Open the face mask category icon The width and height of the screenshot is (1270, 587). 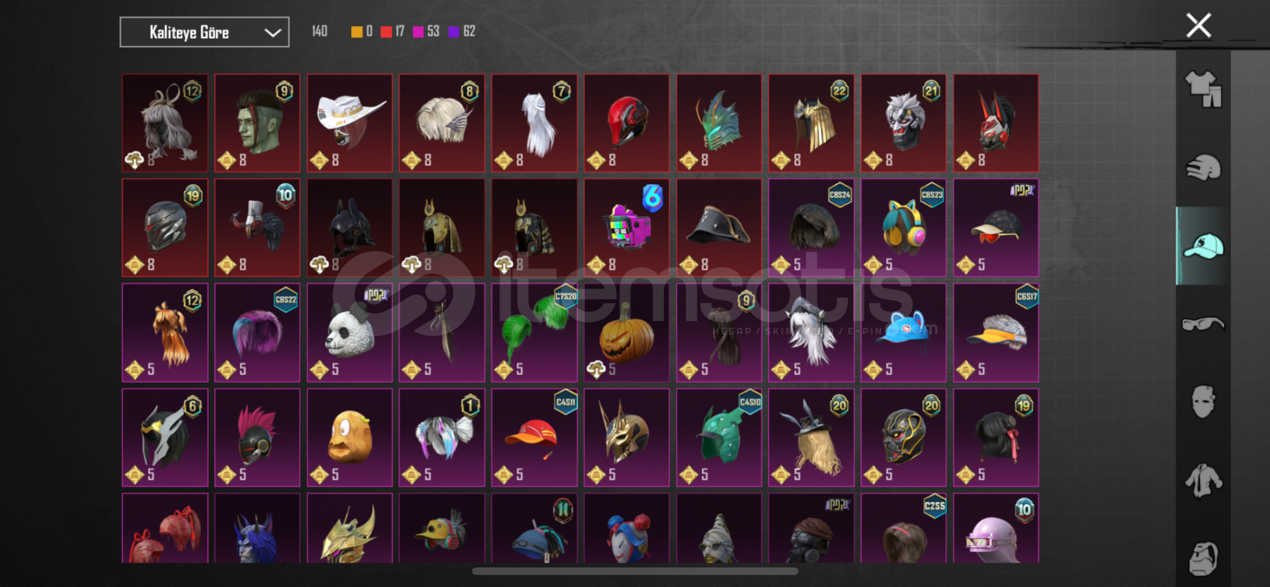[x=1203, y=402]
